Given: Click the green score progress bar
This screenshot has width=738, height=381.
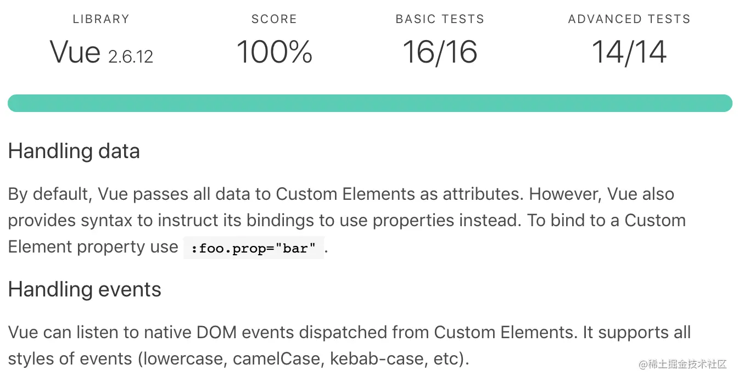Looking at the screenshot, I should coord(370,103).
